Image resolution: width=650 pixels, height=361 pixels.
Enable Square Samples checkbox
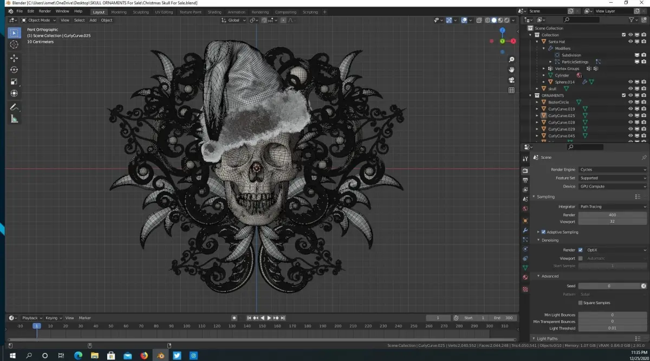[x=581, y=303]
